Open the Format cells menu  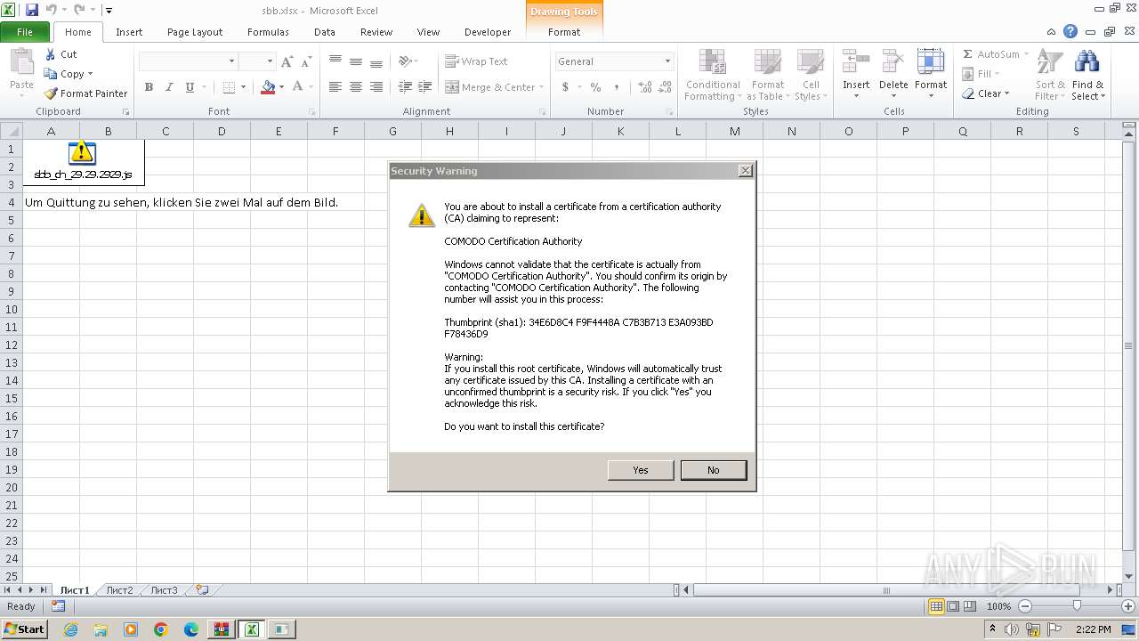pyautogui.click(x=931, y=75)
